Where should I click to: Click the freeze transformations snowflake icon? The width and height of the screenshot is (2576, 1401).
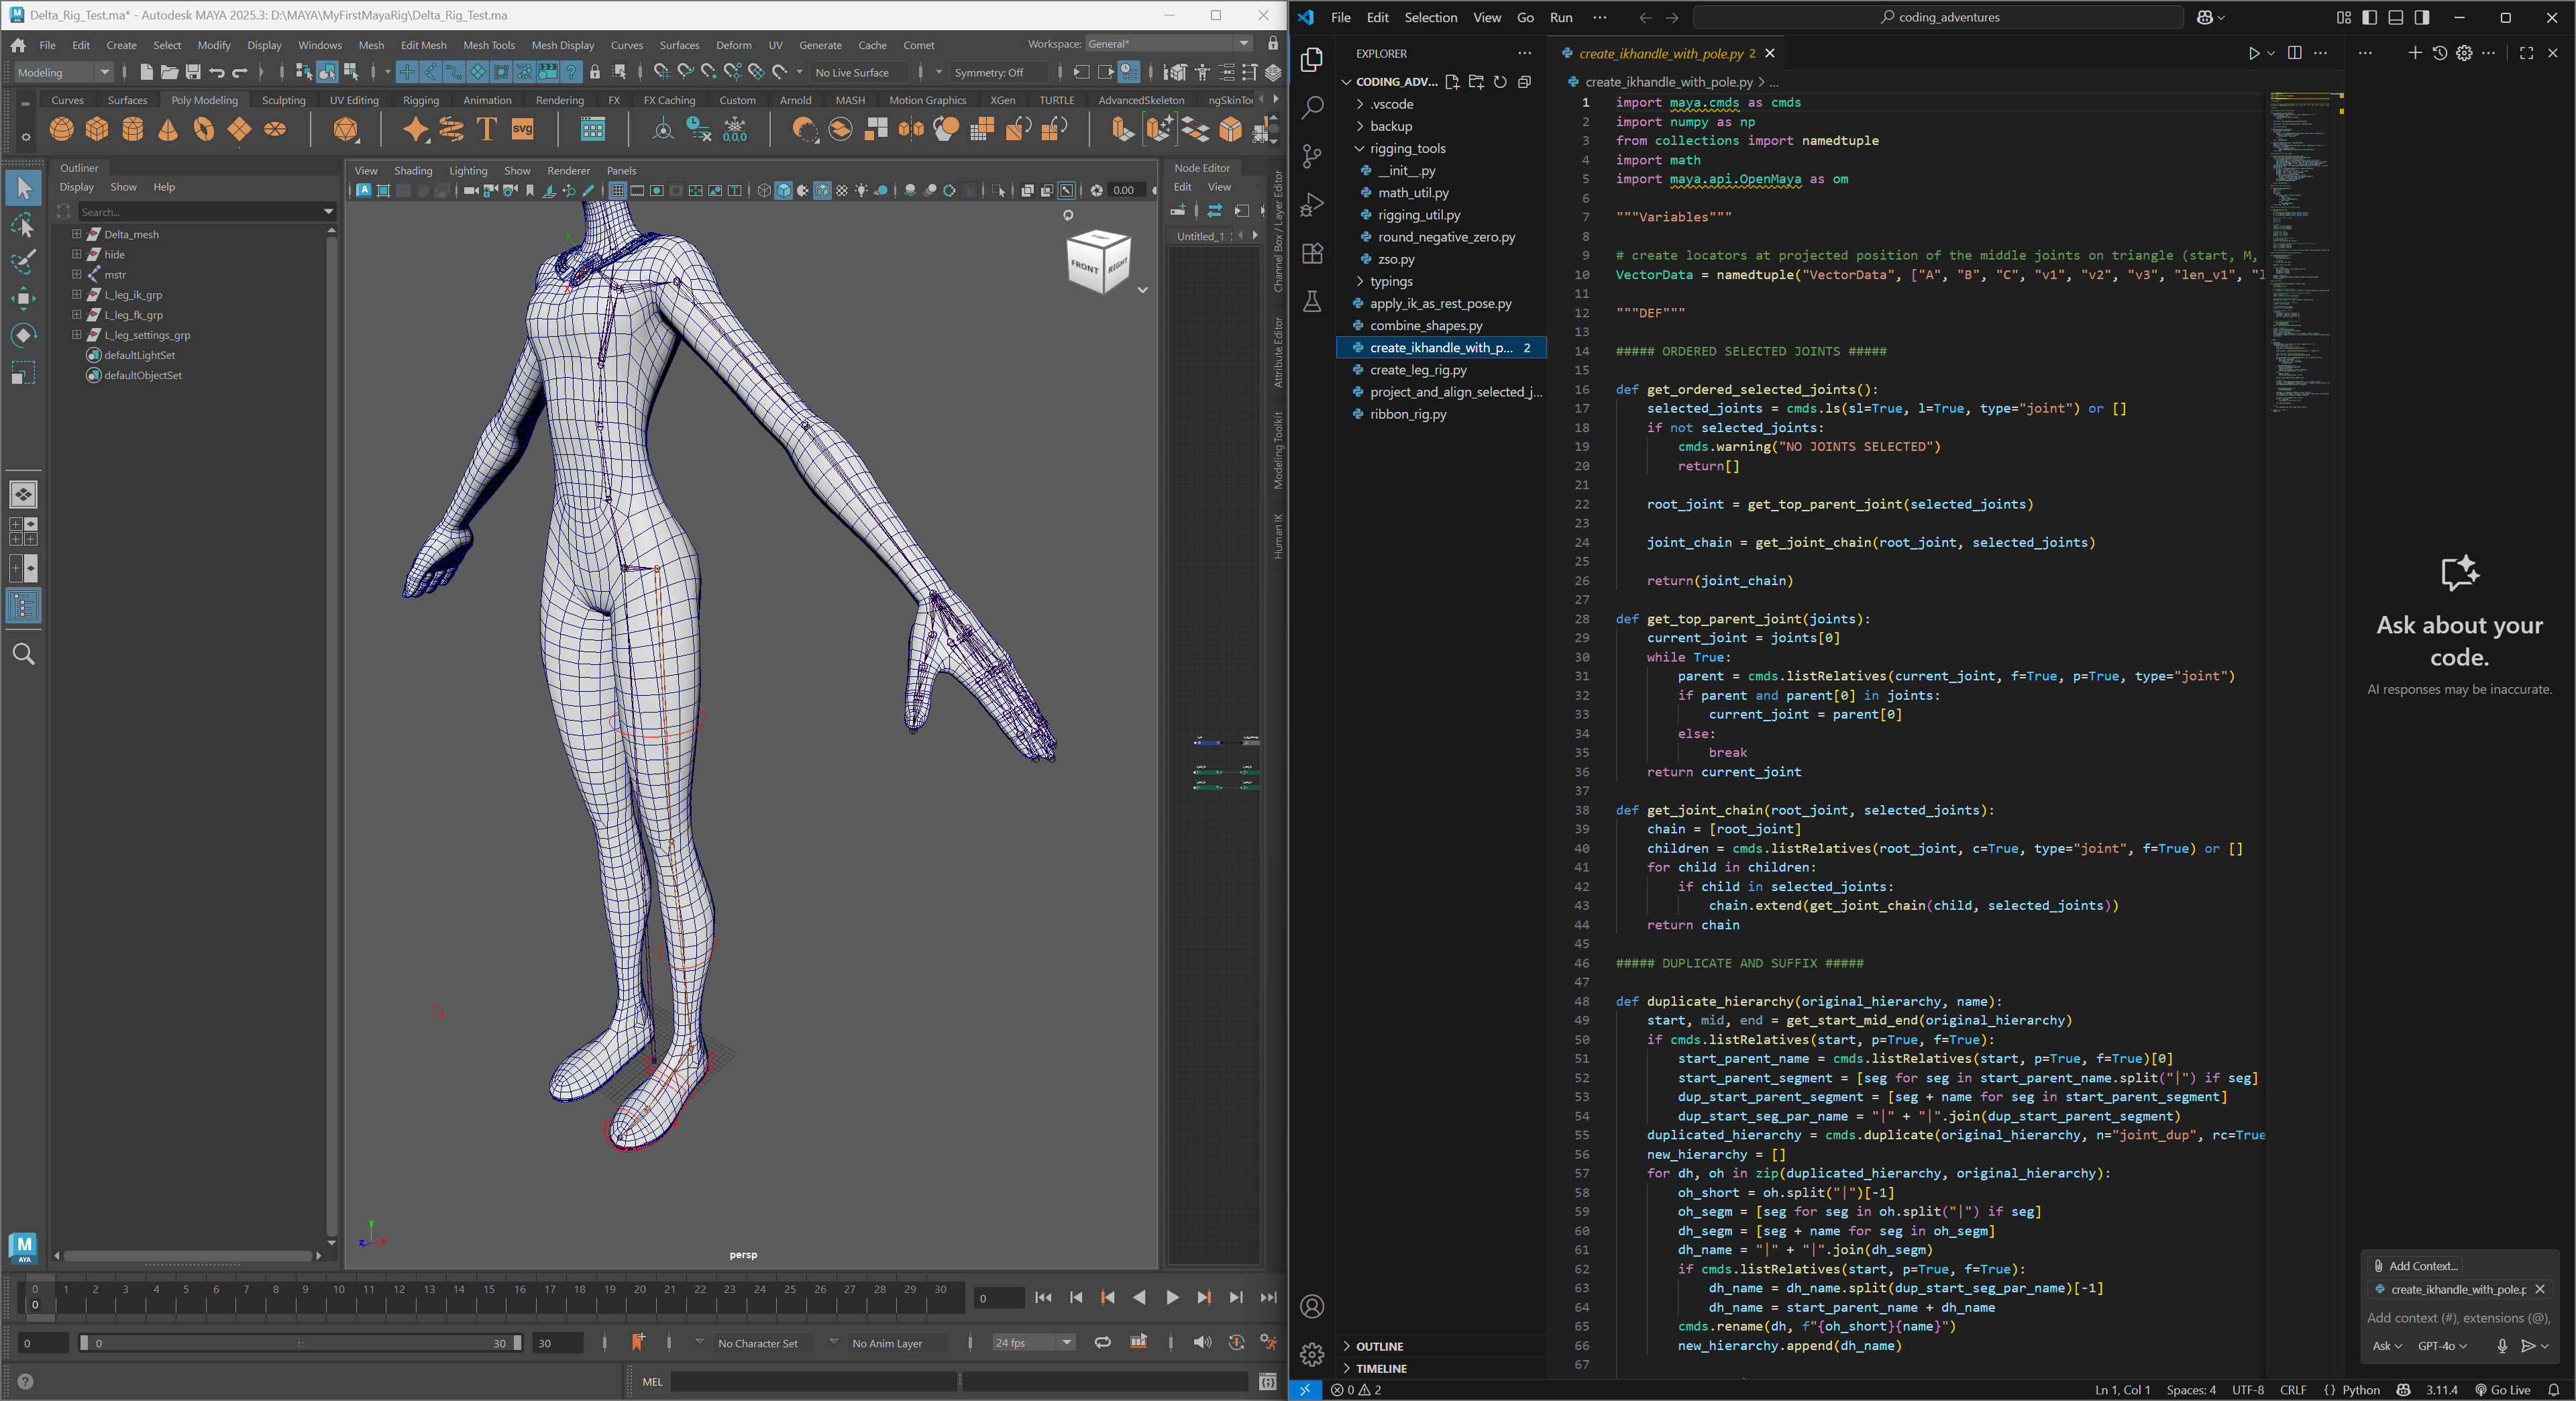point(735,129)
